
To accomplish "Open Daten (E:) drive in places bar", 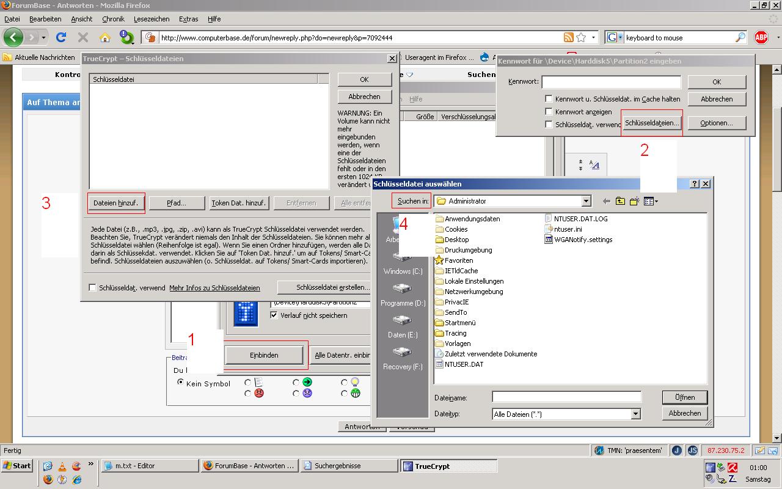I will [403, 327].
